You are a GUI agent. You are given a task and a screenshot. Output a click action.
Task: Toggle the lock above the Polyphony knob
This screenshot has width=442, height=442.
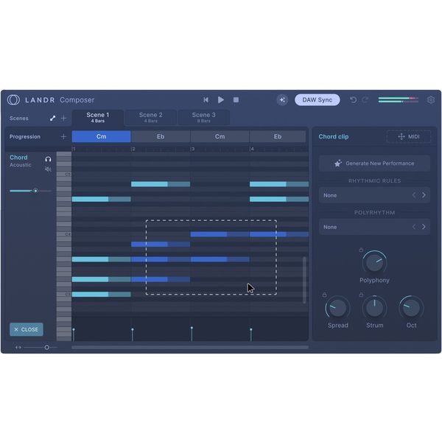tap(361, 250)
